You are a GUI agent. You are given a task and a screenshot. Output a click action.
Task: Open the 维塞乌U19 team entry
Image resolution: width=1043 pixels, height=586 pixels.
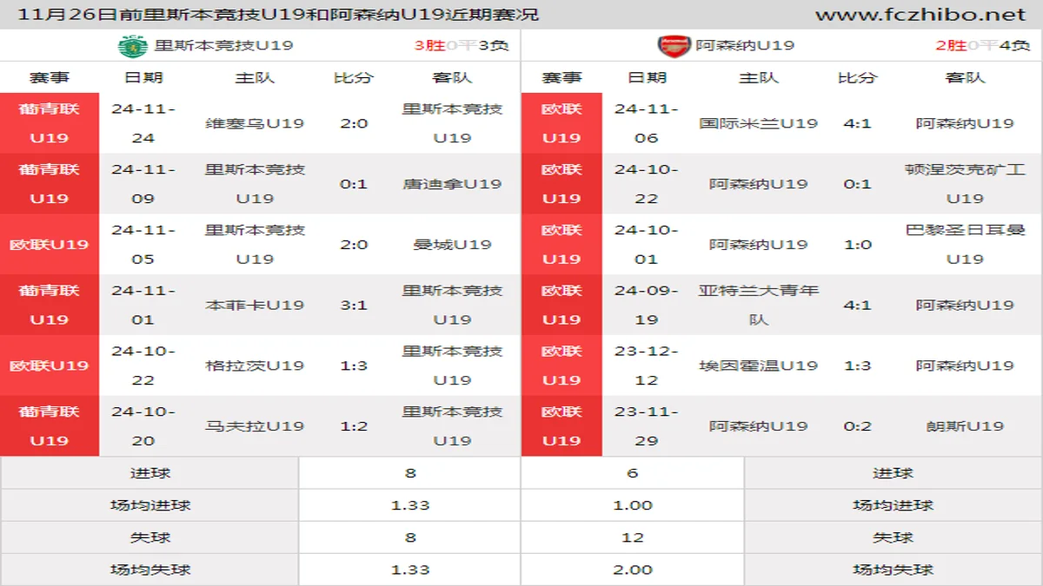point(255,123)
